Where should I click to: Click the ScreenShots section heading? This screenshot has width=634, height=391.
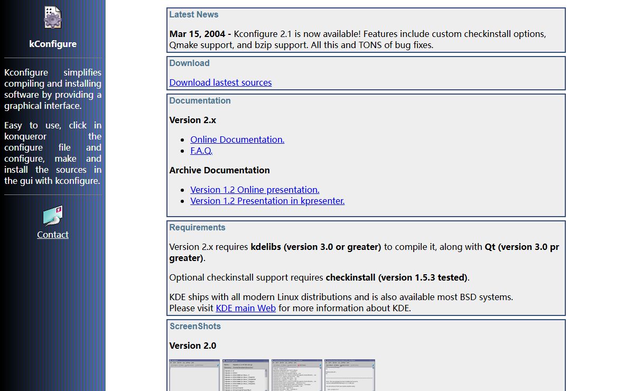pos(195,326)
